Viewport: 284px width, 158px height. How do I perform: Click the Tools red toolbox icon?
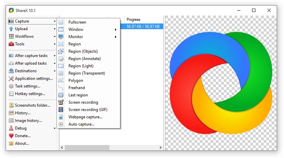tap(11, 44)
